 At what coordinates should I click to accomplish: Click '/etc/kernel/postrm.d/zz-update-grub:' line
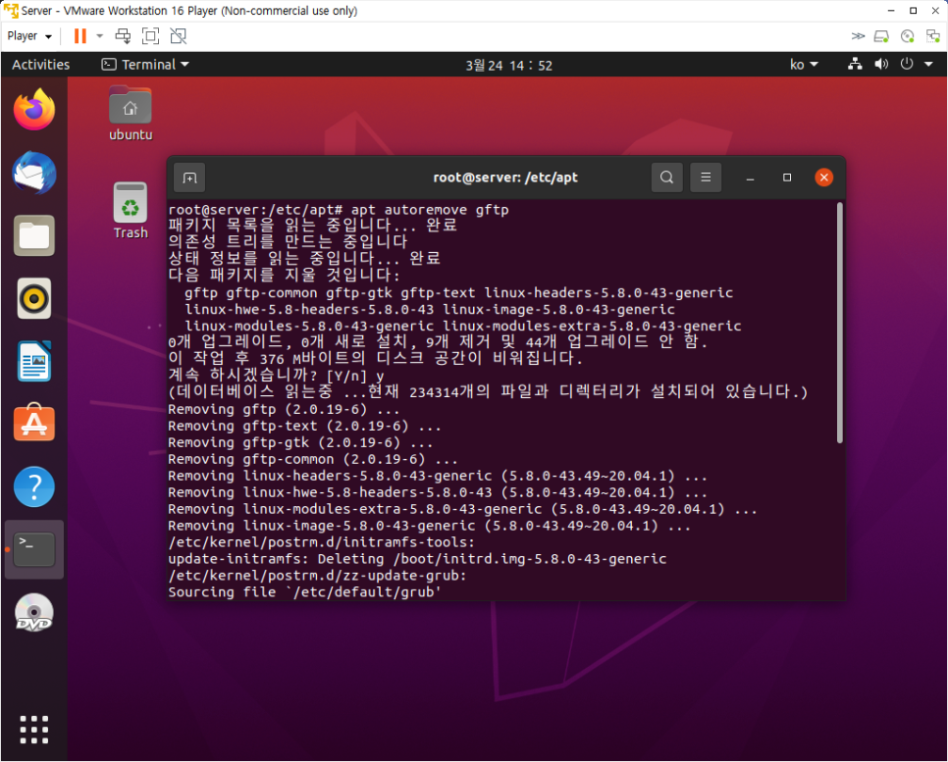coord(317,576)
